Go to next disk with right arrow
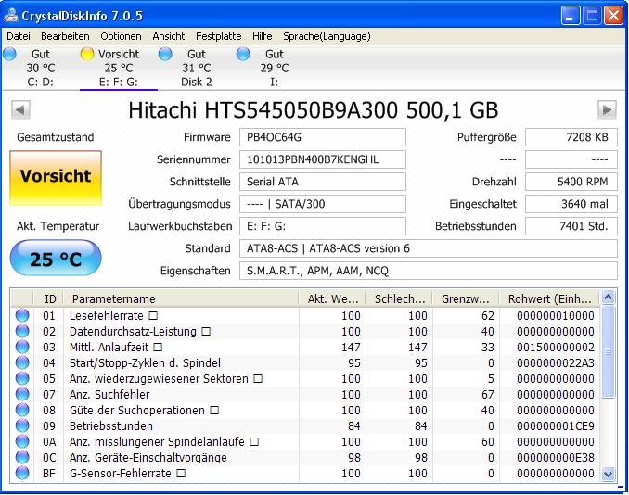 607,109
